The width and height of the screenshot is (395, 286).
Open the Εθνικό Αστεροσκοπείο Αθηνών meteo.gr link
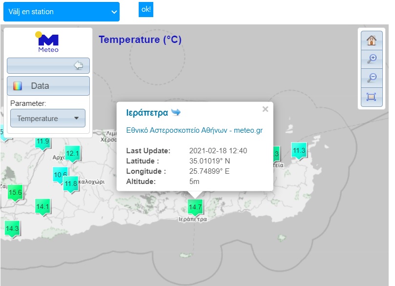(194, 130)
